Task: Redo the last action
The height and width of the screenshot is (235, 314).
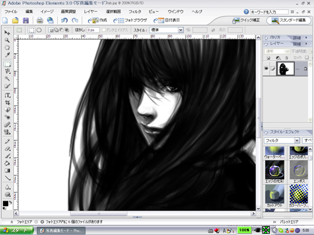Action: tap(75, 20)
